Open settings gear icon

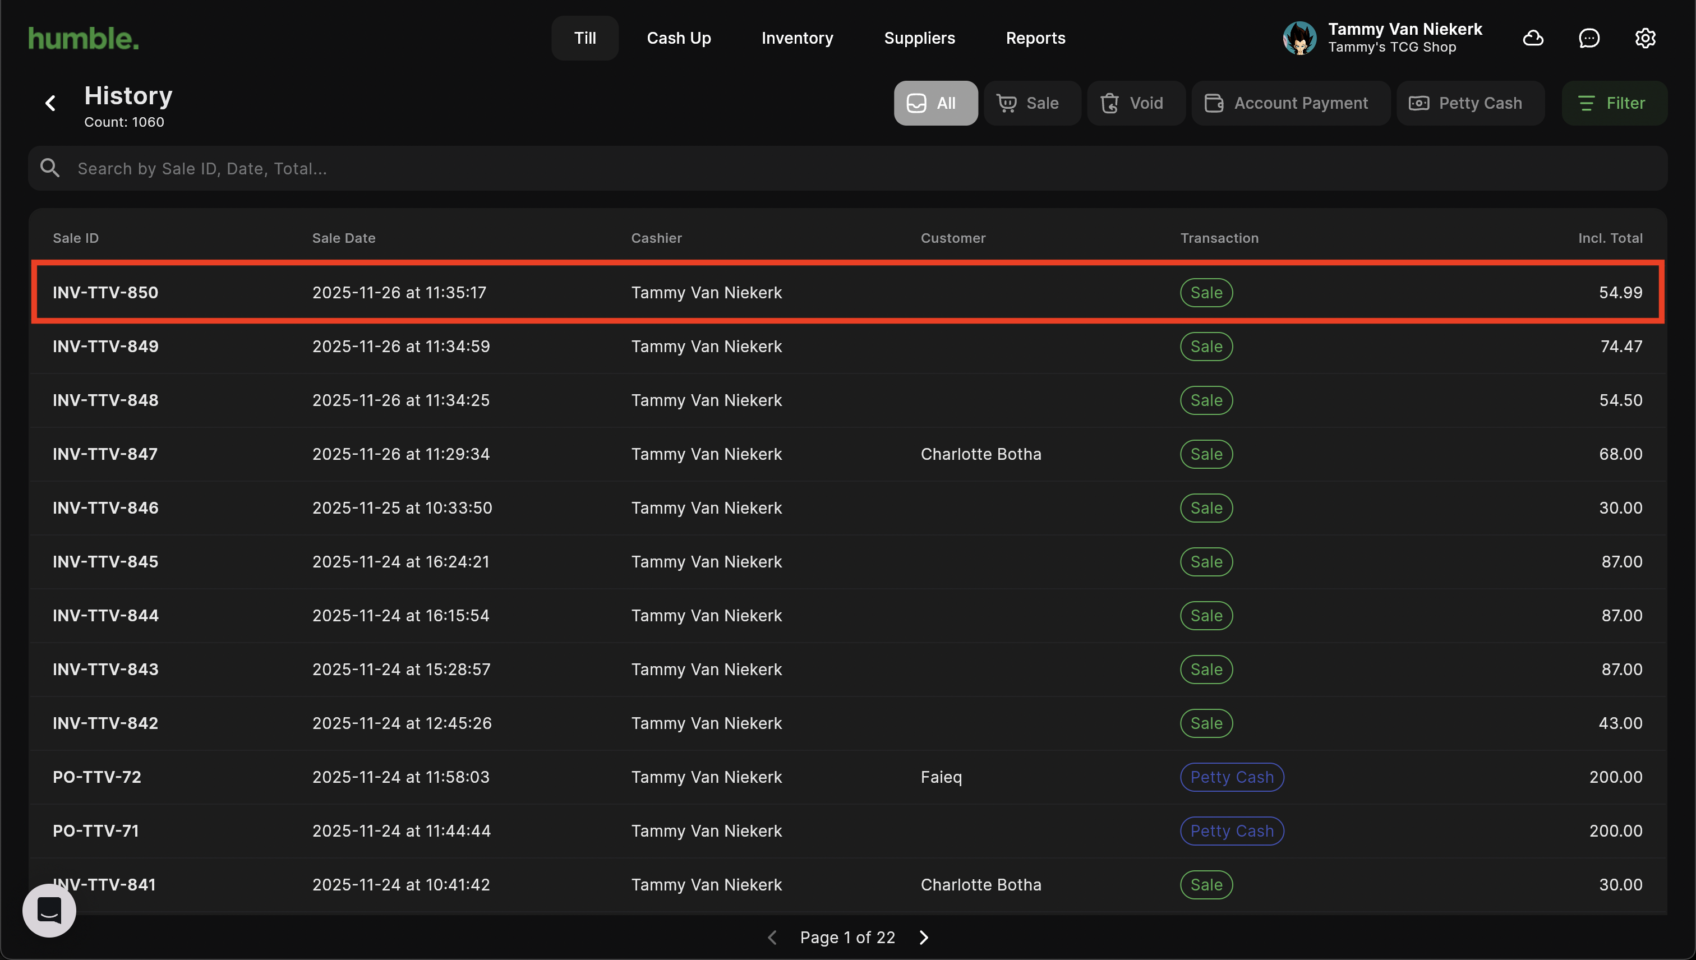tap(1645, 38)
